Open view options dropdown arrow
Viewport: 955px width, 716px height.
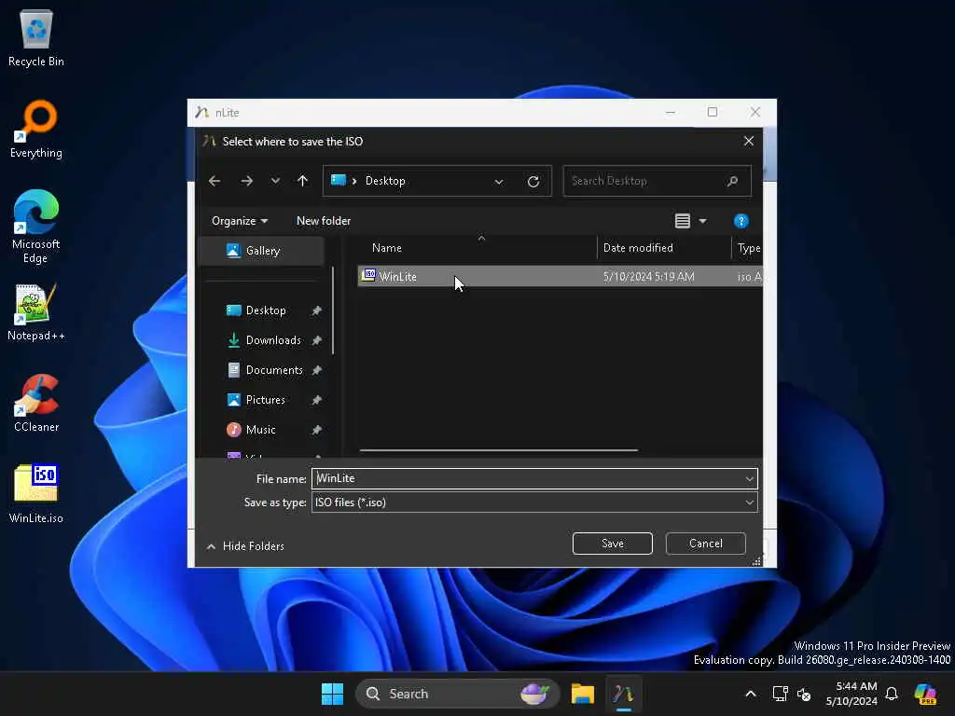point(703,221)
